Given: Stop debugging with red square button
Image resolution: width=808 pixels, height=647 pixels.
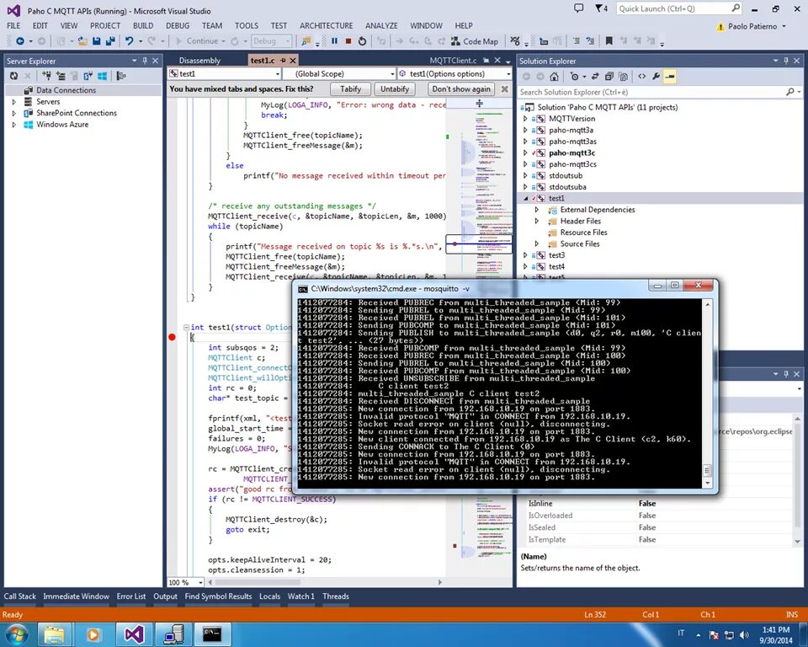Looking at the screenshot, I should (348, 40).
